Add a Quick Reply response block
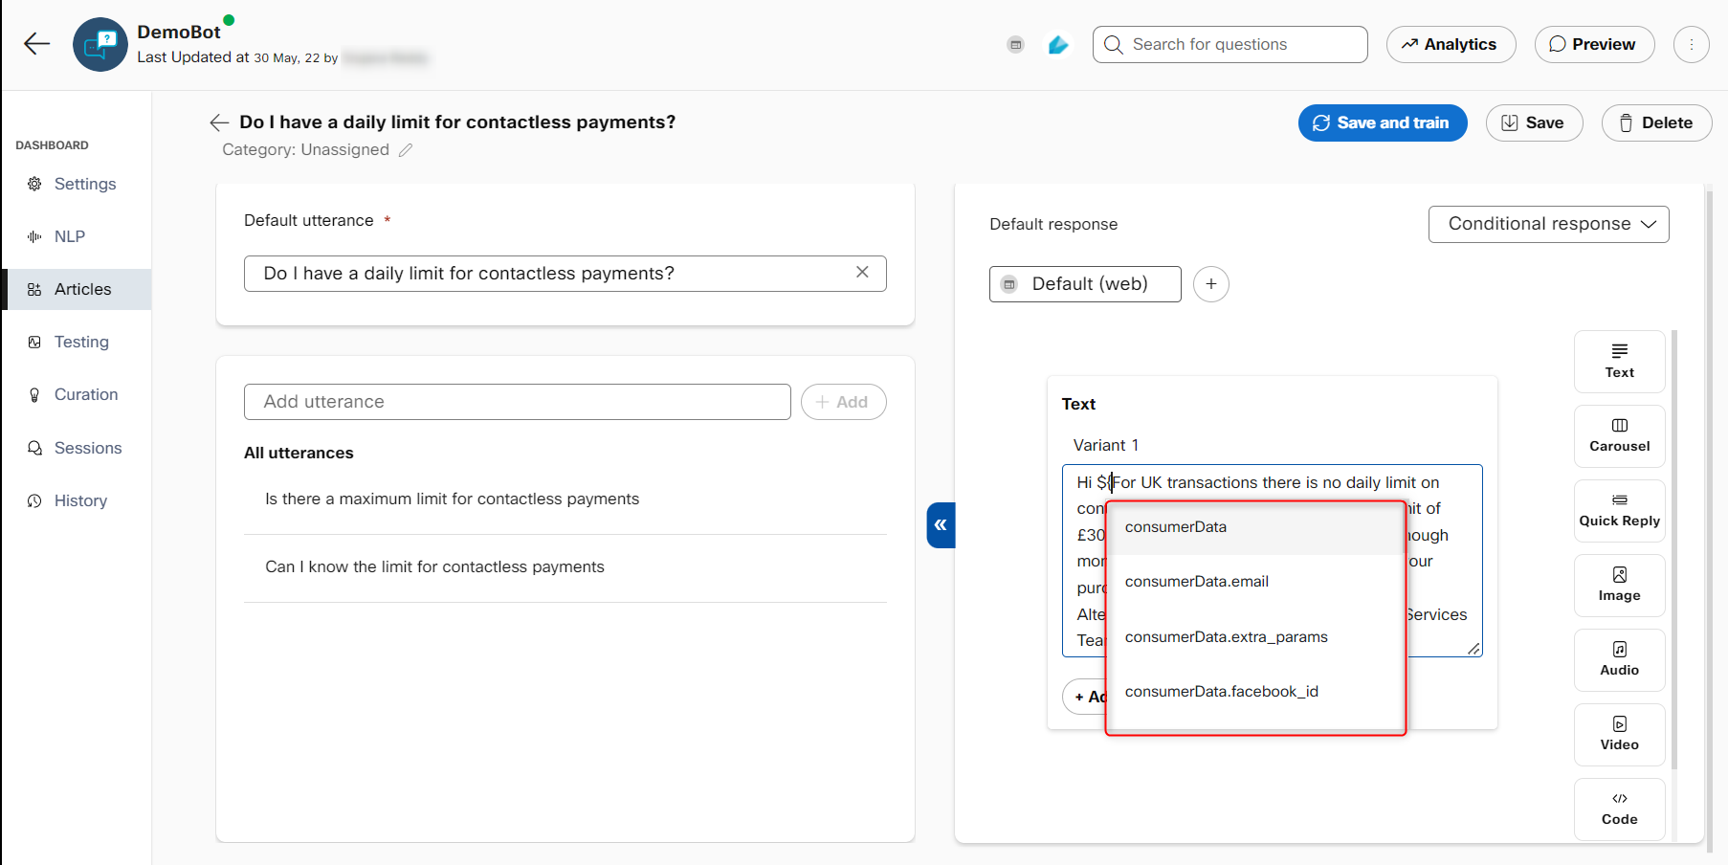The height and width of the screenshot is (865, 1728). point(1619,510)
